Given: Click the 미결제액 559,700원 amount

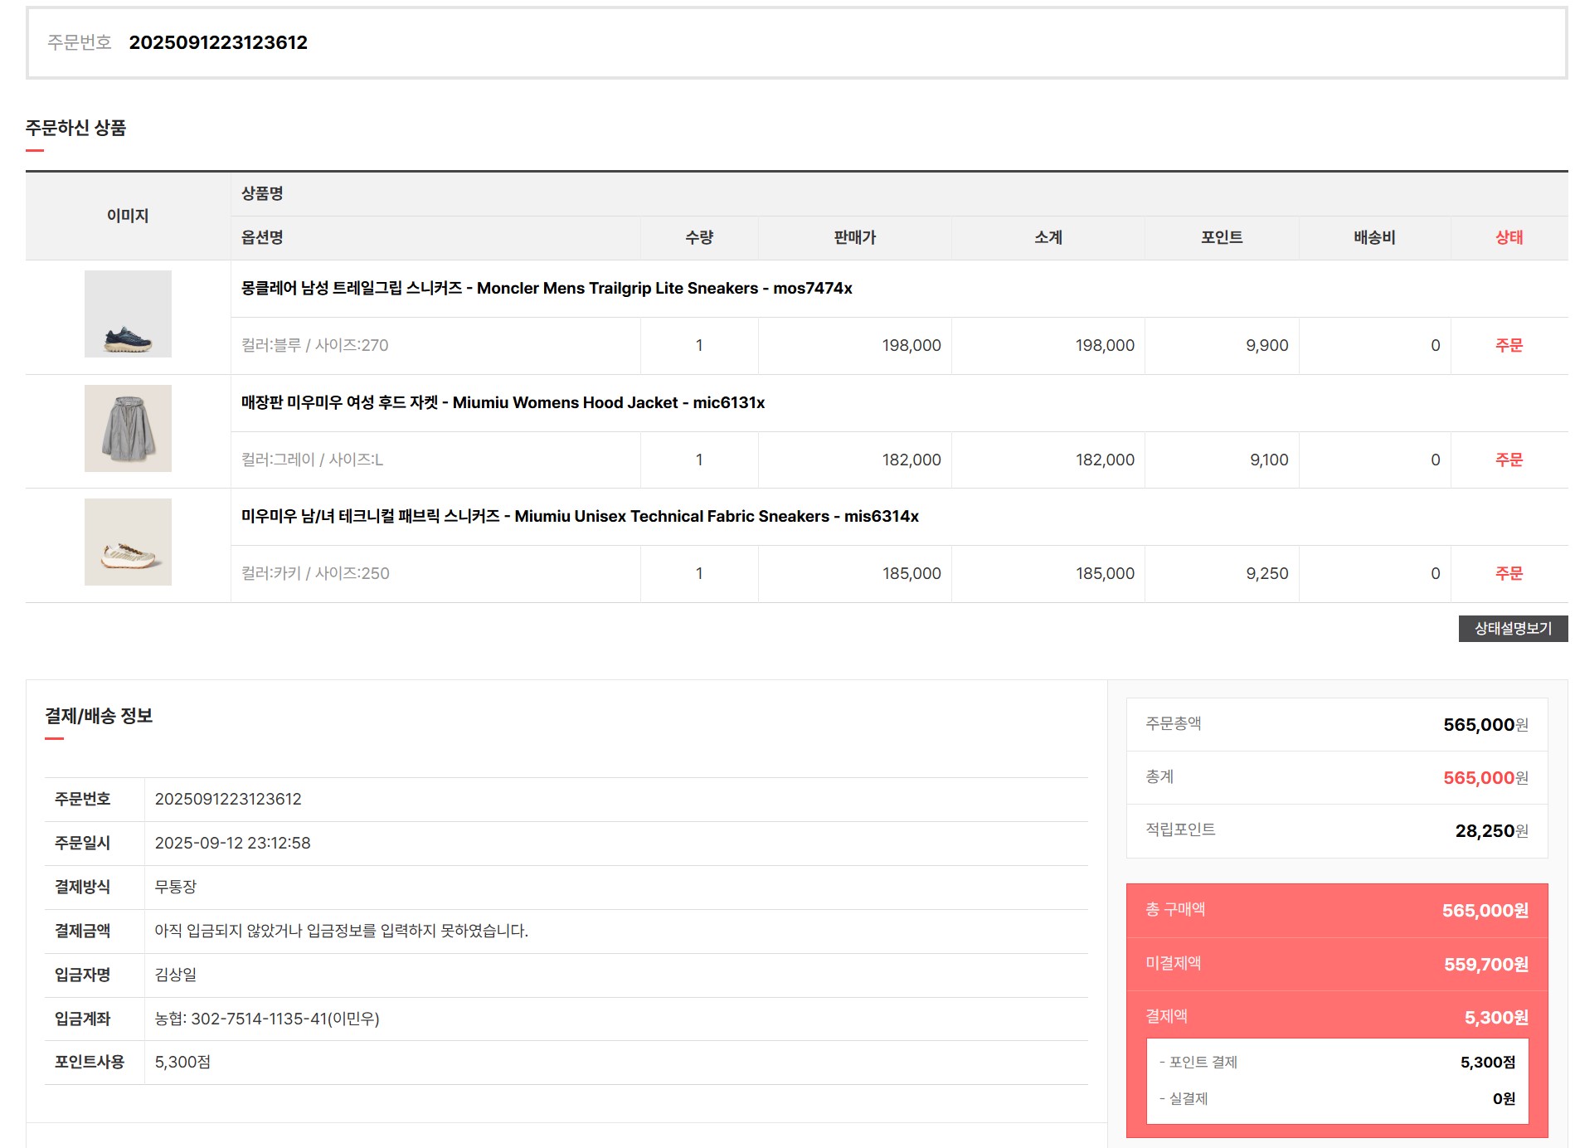Looking at the screenshot, I should tap(1485, 965).
